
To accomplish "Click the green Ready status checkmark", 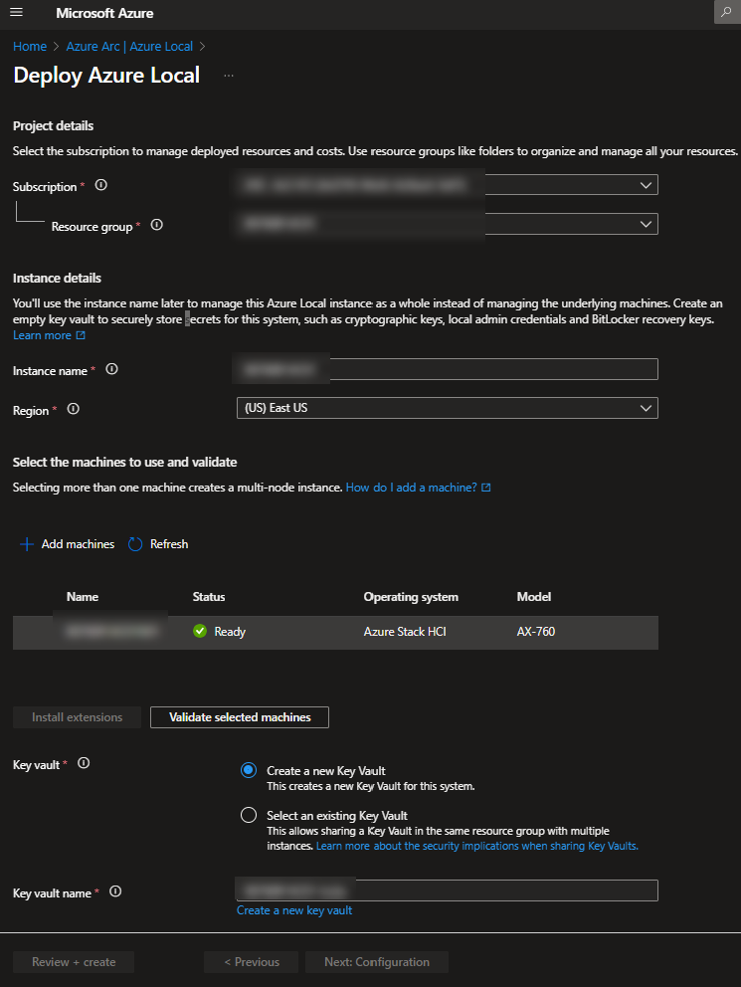I will [200, 631].
